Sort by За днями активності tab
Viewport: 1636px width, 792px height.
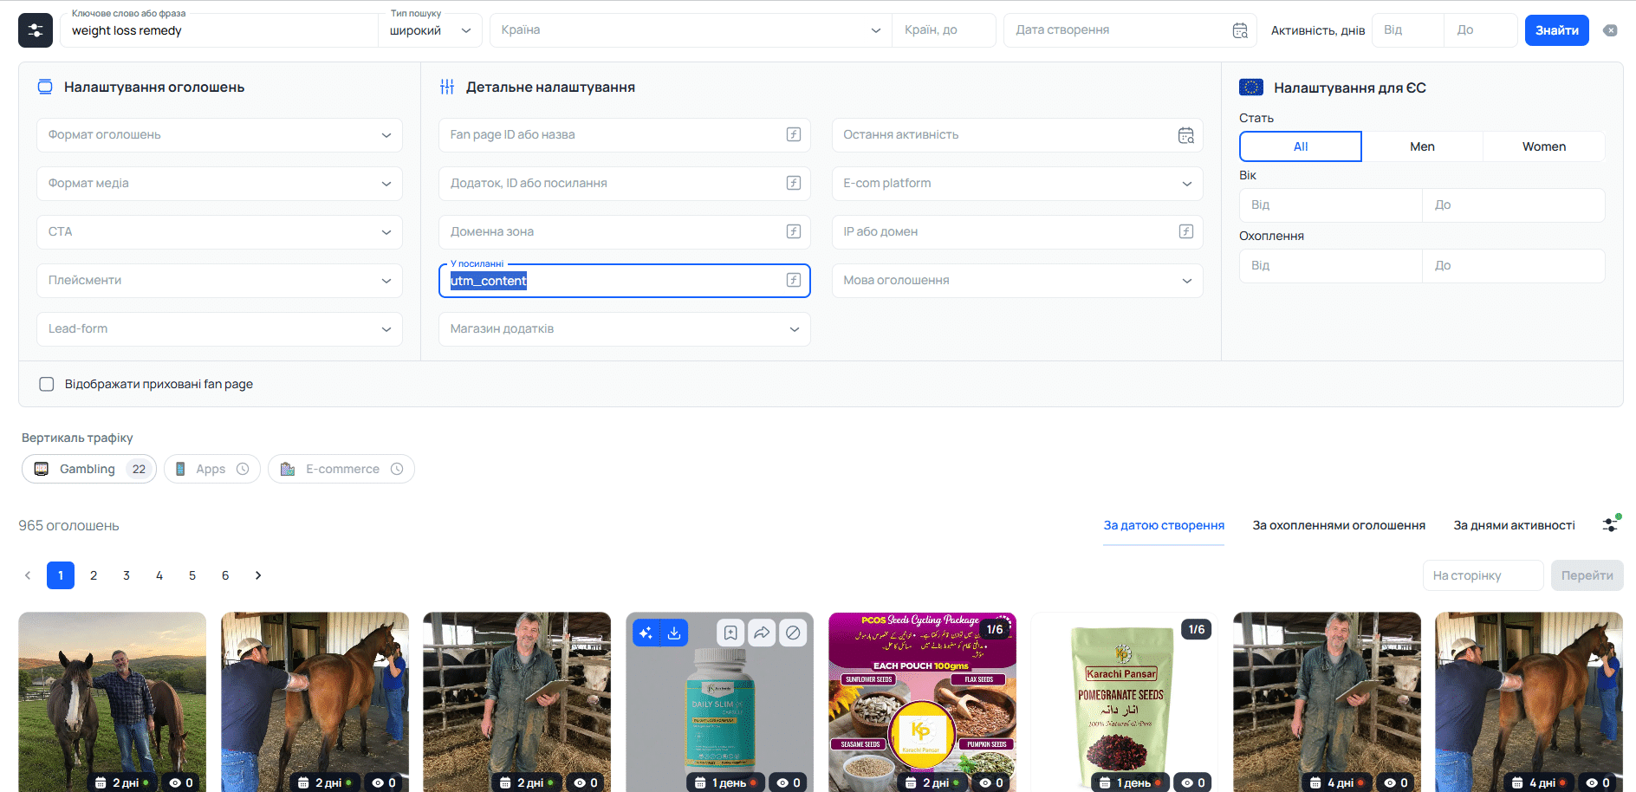click(x=1514, y=525)
